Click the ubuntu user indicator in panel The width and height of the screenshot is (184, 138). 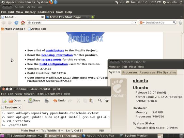pyautogui.click(x=170, y=2)
